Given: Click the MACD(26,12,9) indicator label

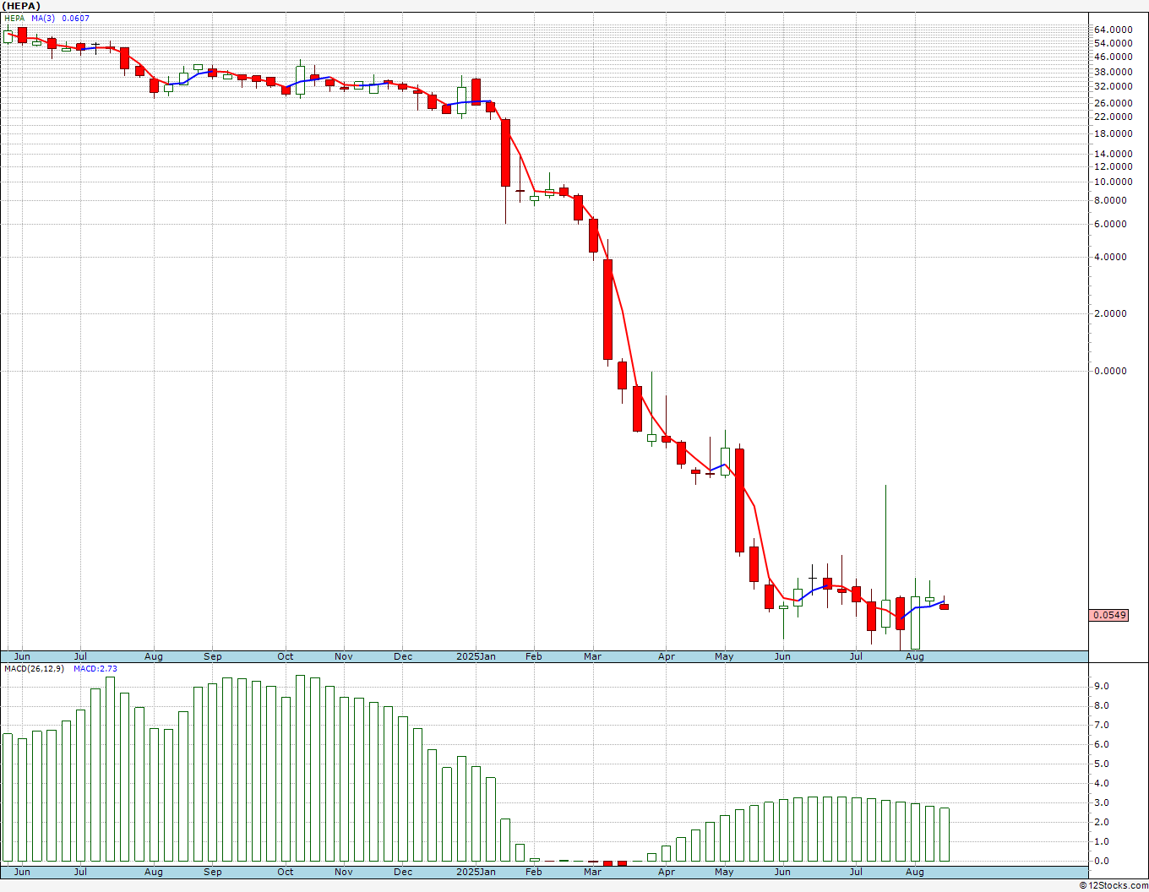Looking at the screenshot, I should pos(34,668).
